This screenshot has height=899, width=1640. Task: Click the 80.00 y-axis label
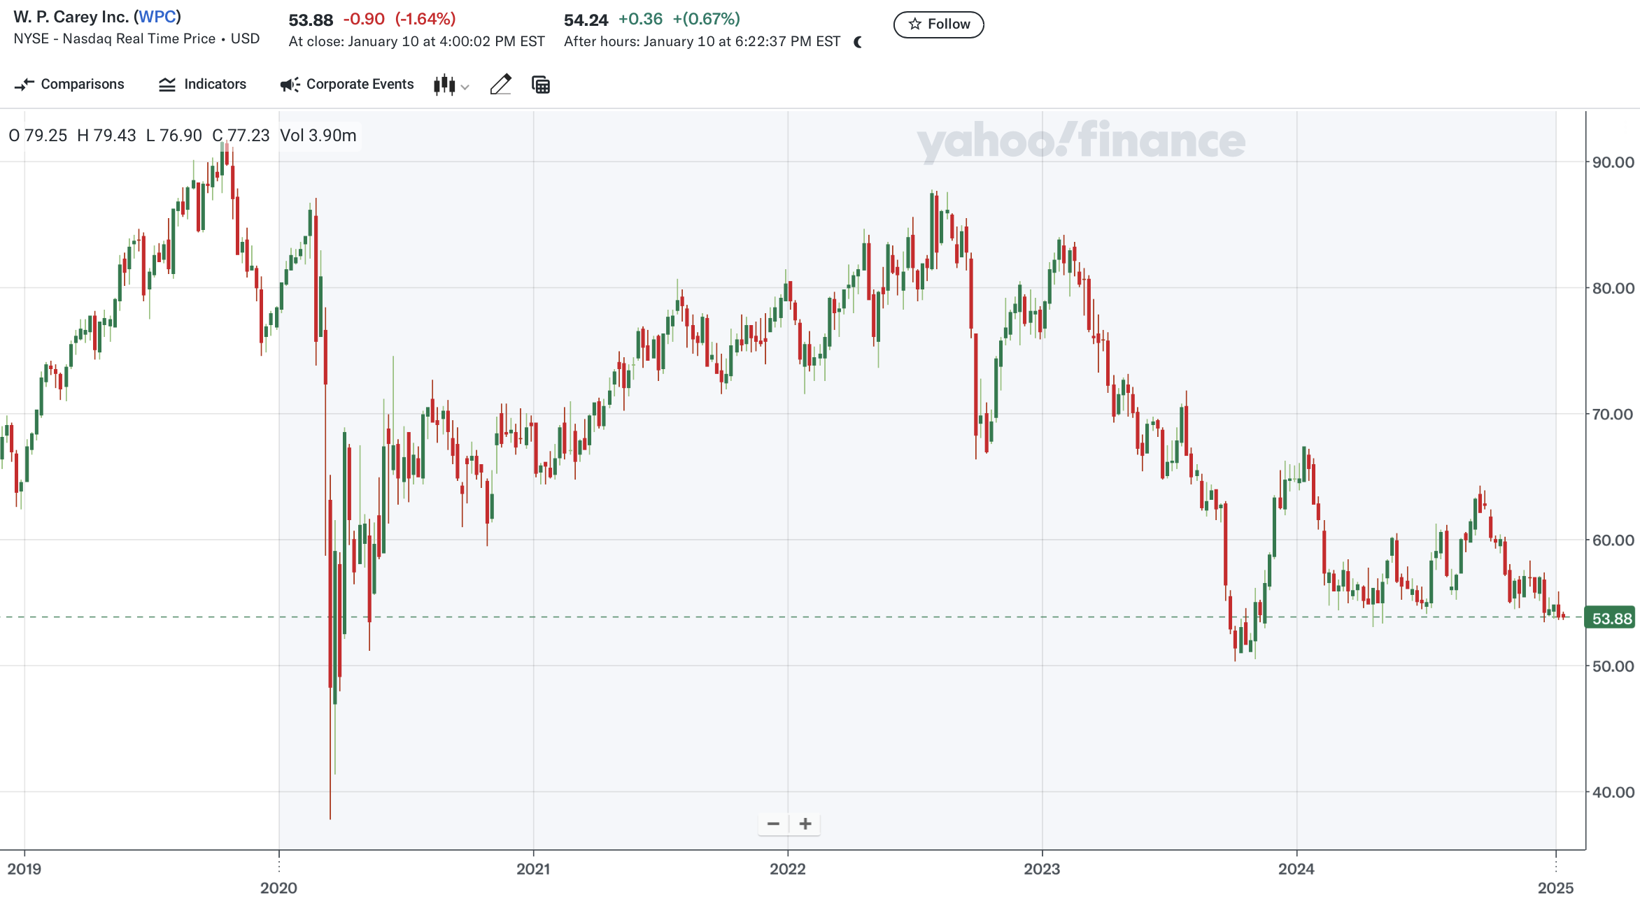point(1613,288)
